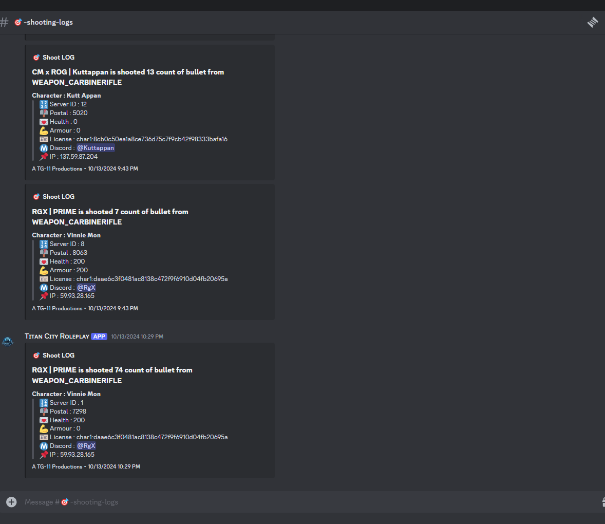
Task: Open the @RgX mention in the 10:29 PM log
Action: (x=86, y=446)
